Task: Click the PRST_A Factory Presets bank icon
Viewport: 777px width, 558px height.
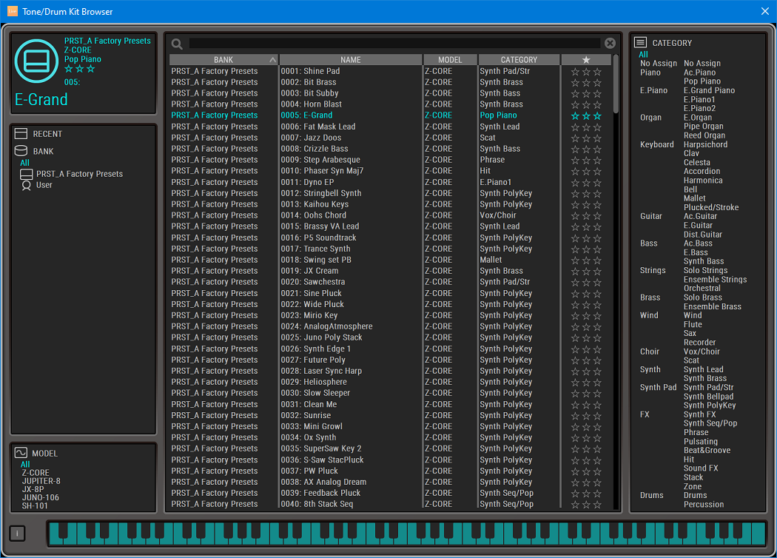Action: click(26, 174)
